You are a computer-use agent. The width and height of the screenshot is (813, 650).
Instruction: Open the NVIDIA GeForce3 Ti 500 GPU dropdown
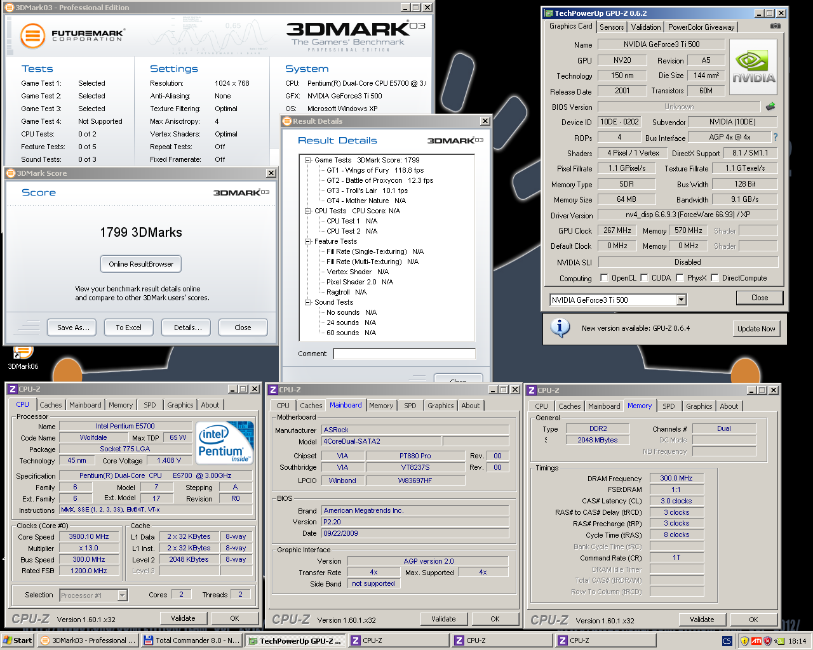point(681,300)
